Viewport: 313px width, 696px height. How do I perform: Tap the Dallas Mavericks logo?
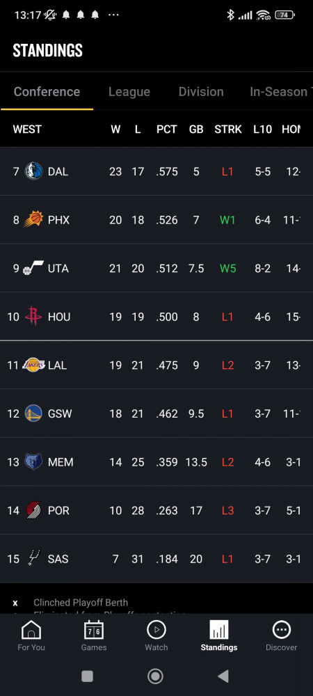[33, 171]
